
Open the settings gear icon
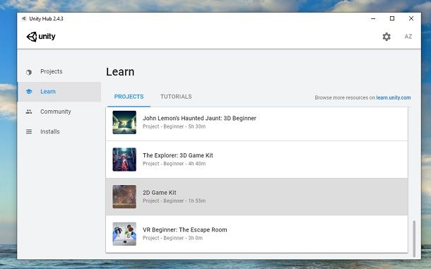click(x=386, y=37)
